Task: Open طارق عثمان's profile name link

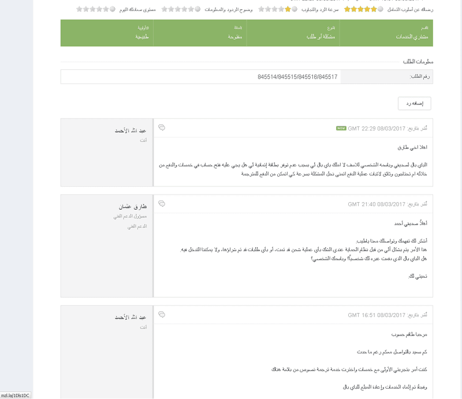Action: coord(133,206)
